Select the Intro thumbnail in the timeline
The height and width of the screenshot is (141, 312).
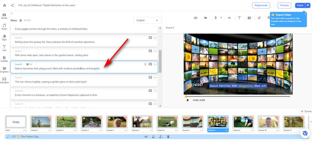coord(16,122)
